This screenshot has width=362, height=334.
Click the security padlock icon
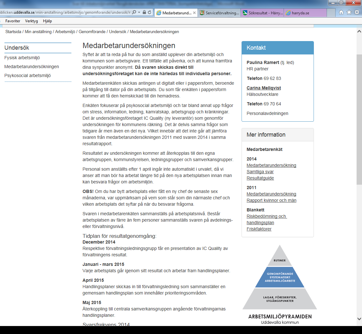pos(144,12)
